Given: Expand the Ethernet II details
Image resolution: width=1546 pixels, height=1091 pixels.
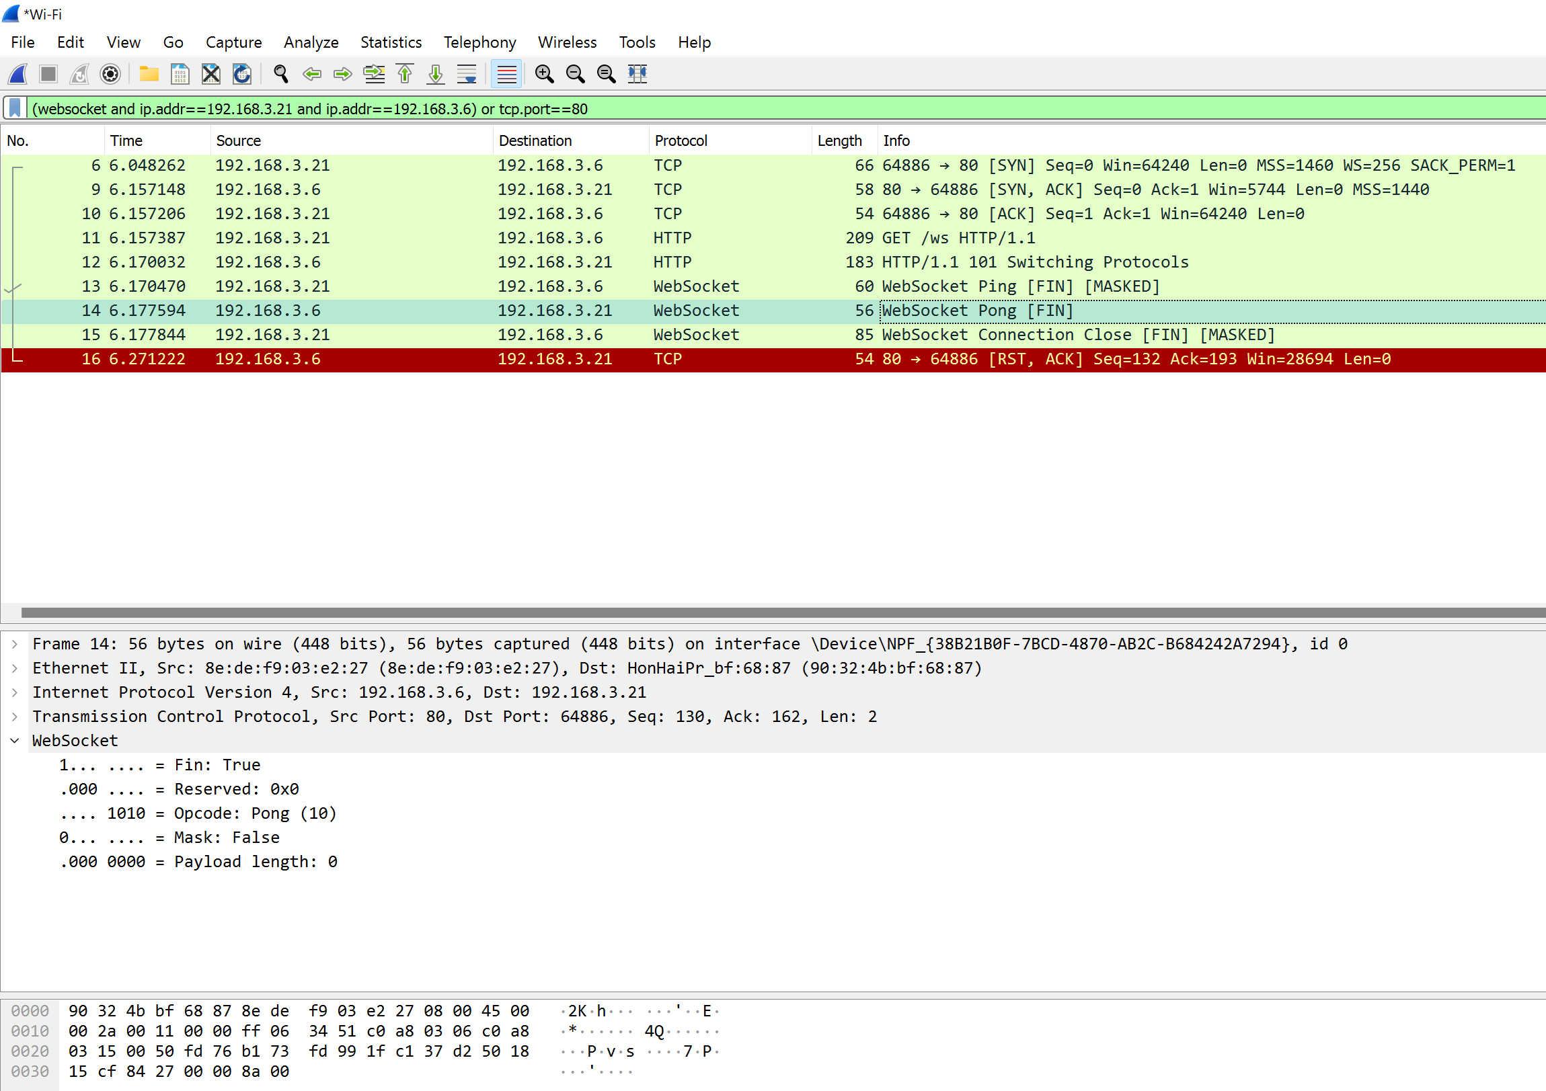Looking at the screenshot, I should click(x=14, y=668).
